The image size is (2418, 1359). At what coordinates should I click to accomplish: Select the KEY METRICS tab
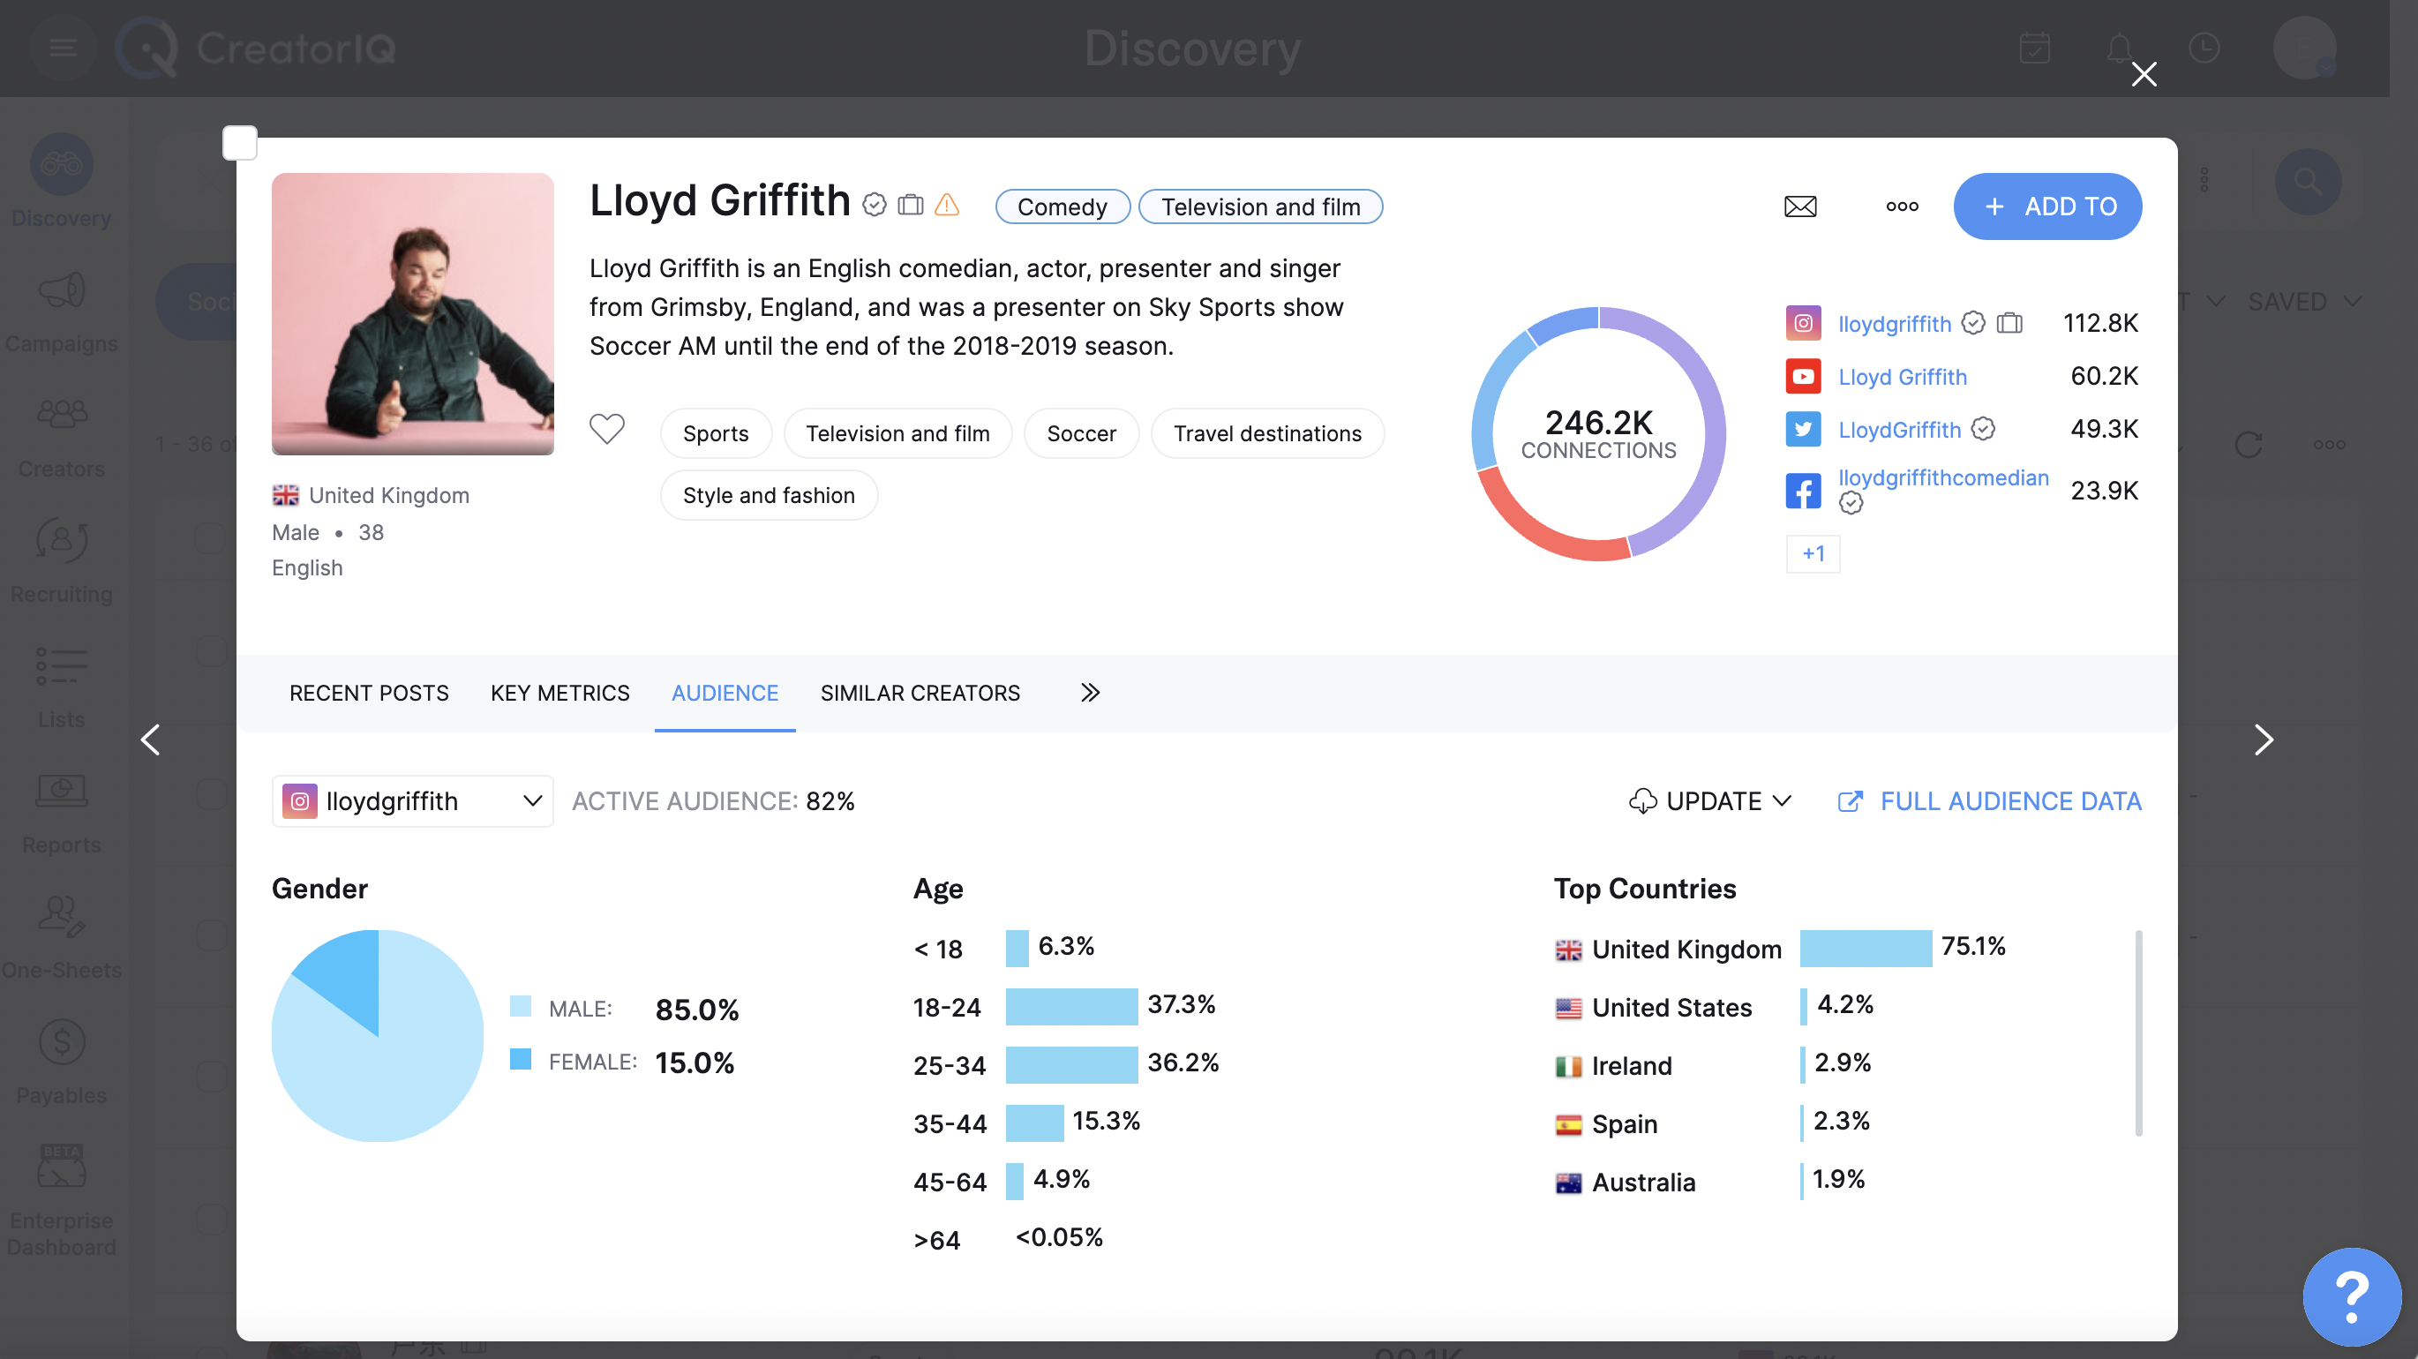coord(559,693)
